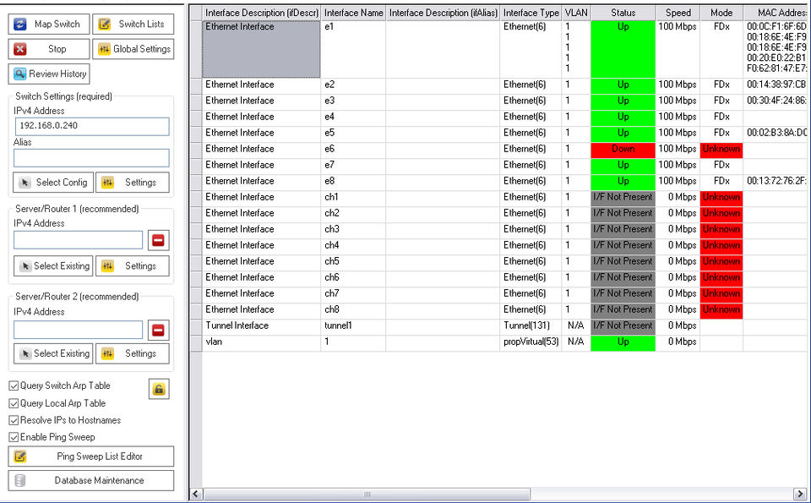811x503 pixels.
Task: Clear Server/Router 2 address with red minus icon
Action: [158, 331]
